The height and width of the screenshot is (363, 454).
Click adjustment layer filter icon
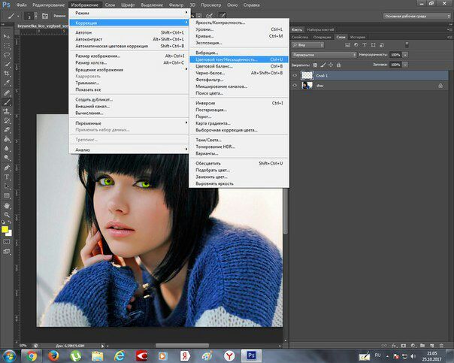coord(356,45)
